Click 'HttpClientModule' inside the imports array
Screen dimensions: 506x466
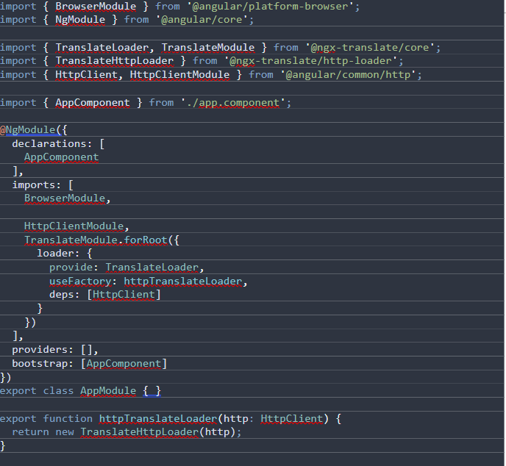click(74, 226)
